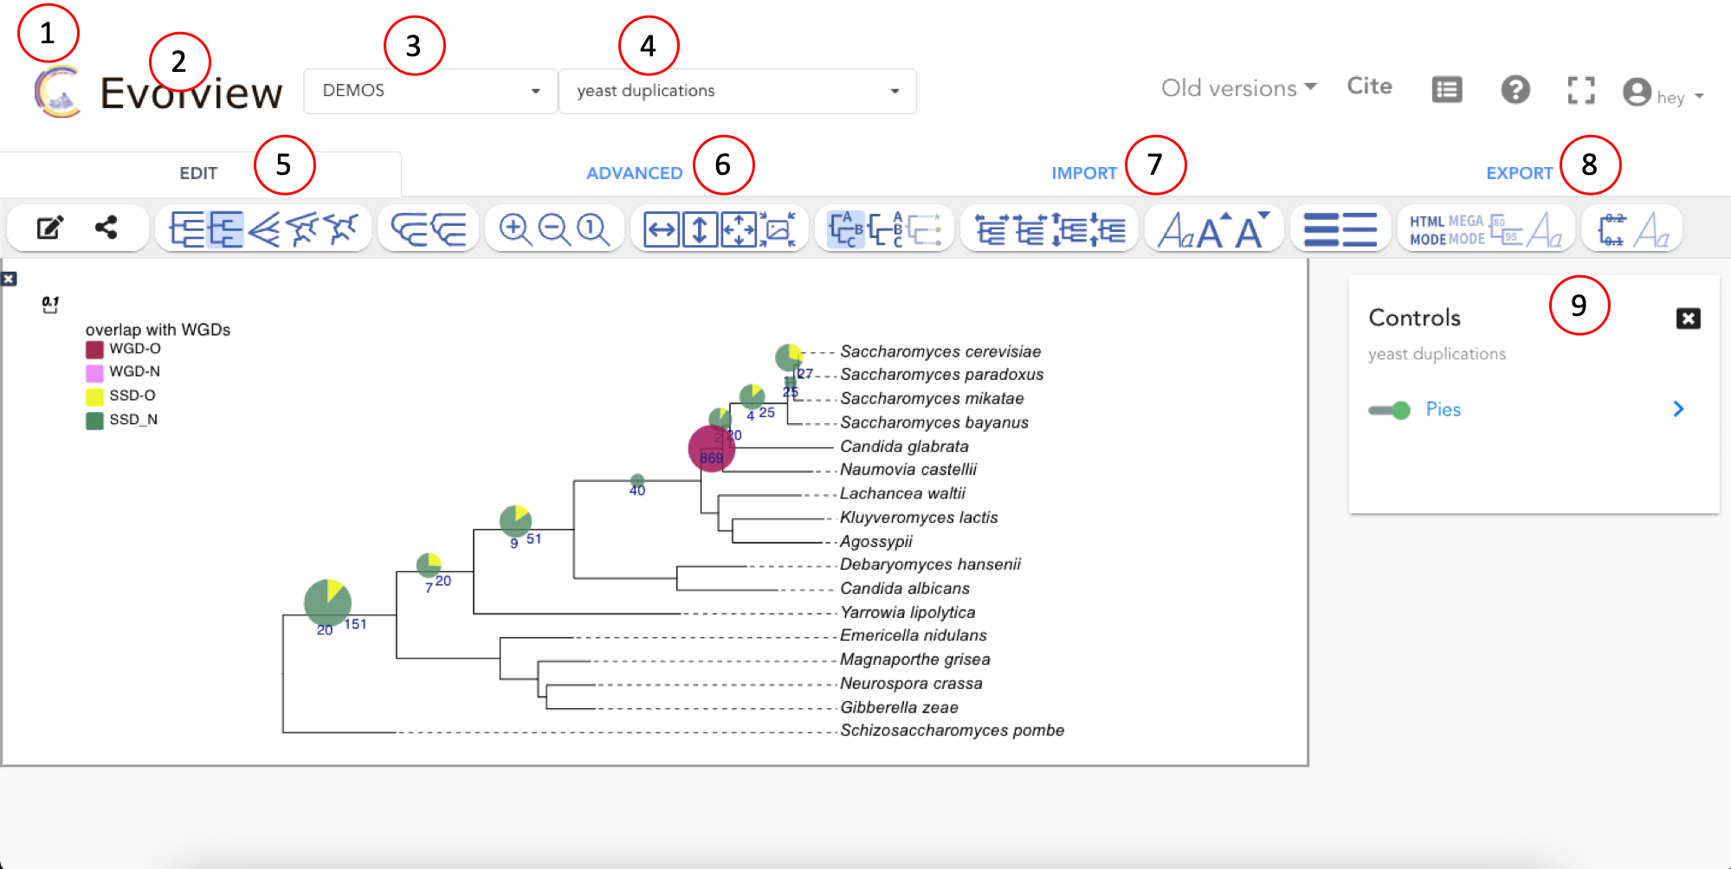Click the WGD-O legend color swatch

click(x=93, y=349)
